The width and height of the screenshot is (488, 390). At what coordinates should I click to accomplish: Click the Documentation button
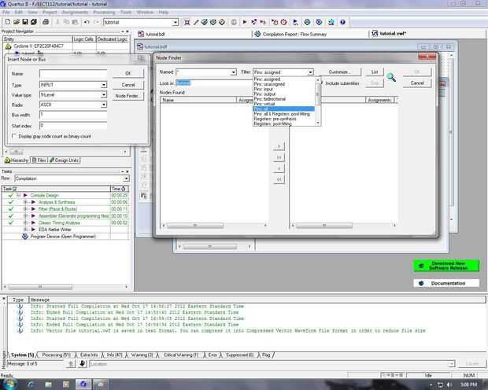tap(446, 283)
